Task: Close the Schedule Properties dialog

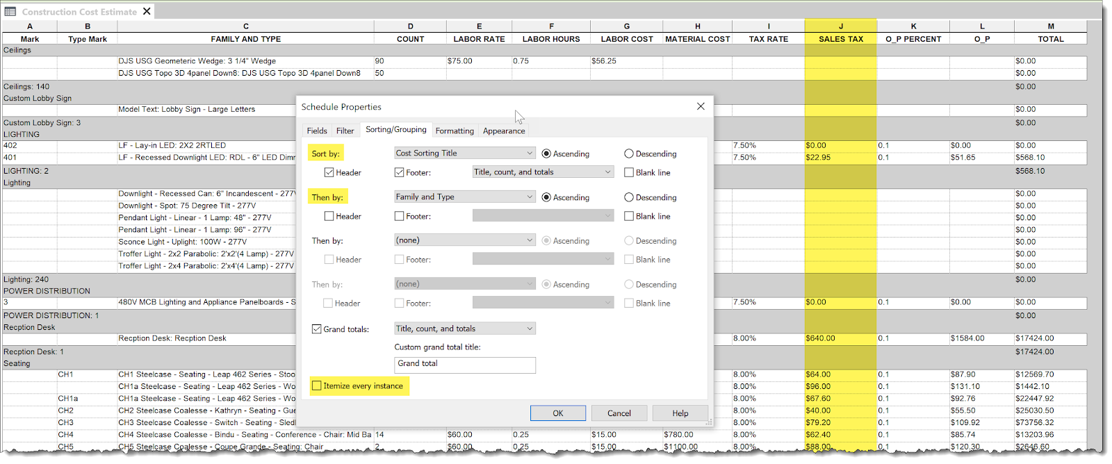Action: pyautogui.click(x=701, y=106)
